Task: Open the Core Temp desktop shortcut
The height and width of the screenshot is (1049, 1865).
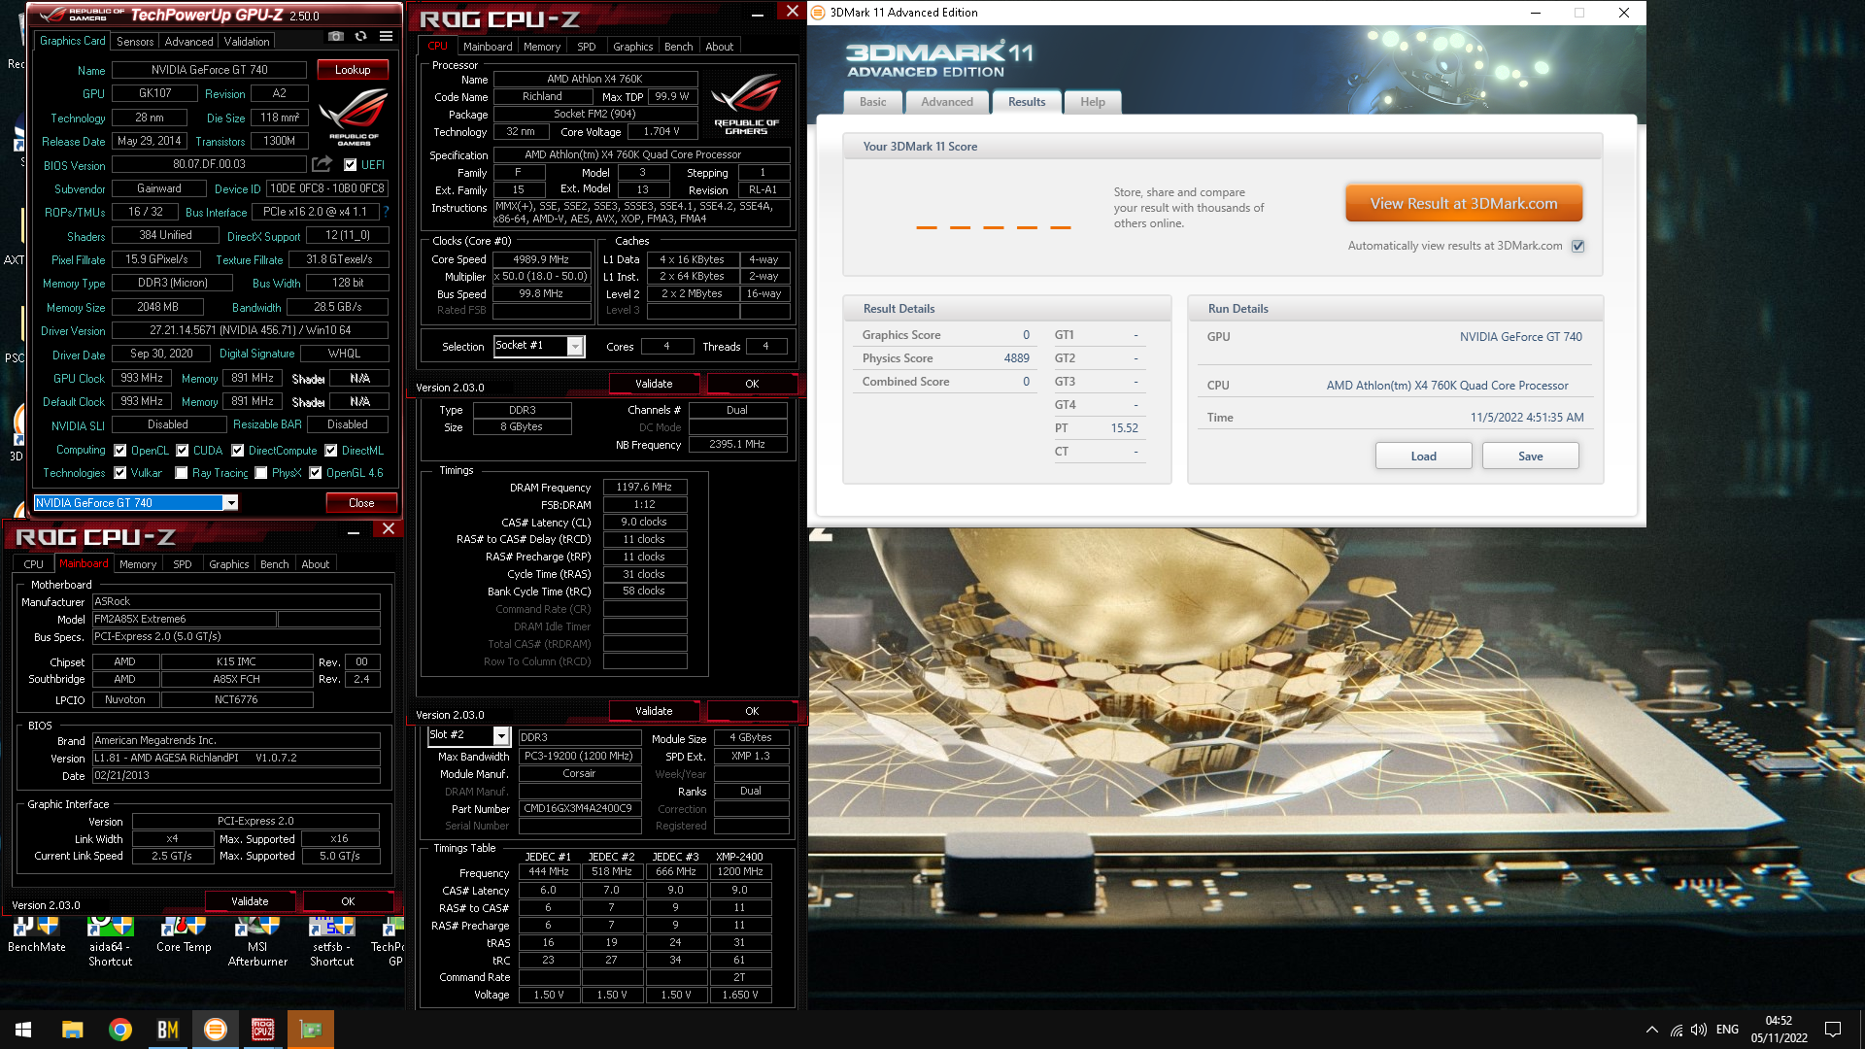Action: (x=184, y=935)
